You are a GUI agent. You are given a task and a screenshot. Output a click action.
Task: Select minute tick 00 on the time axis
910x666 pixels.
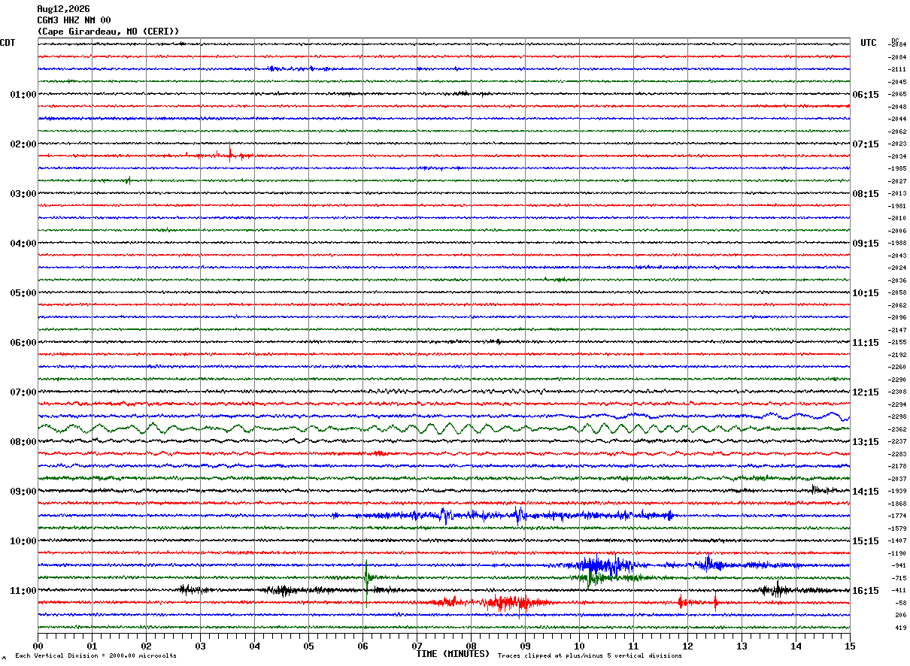pos(38,646)
